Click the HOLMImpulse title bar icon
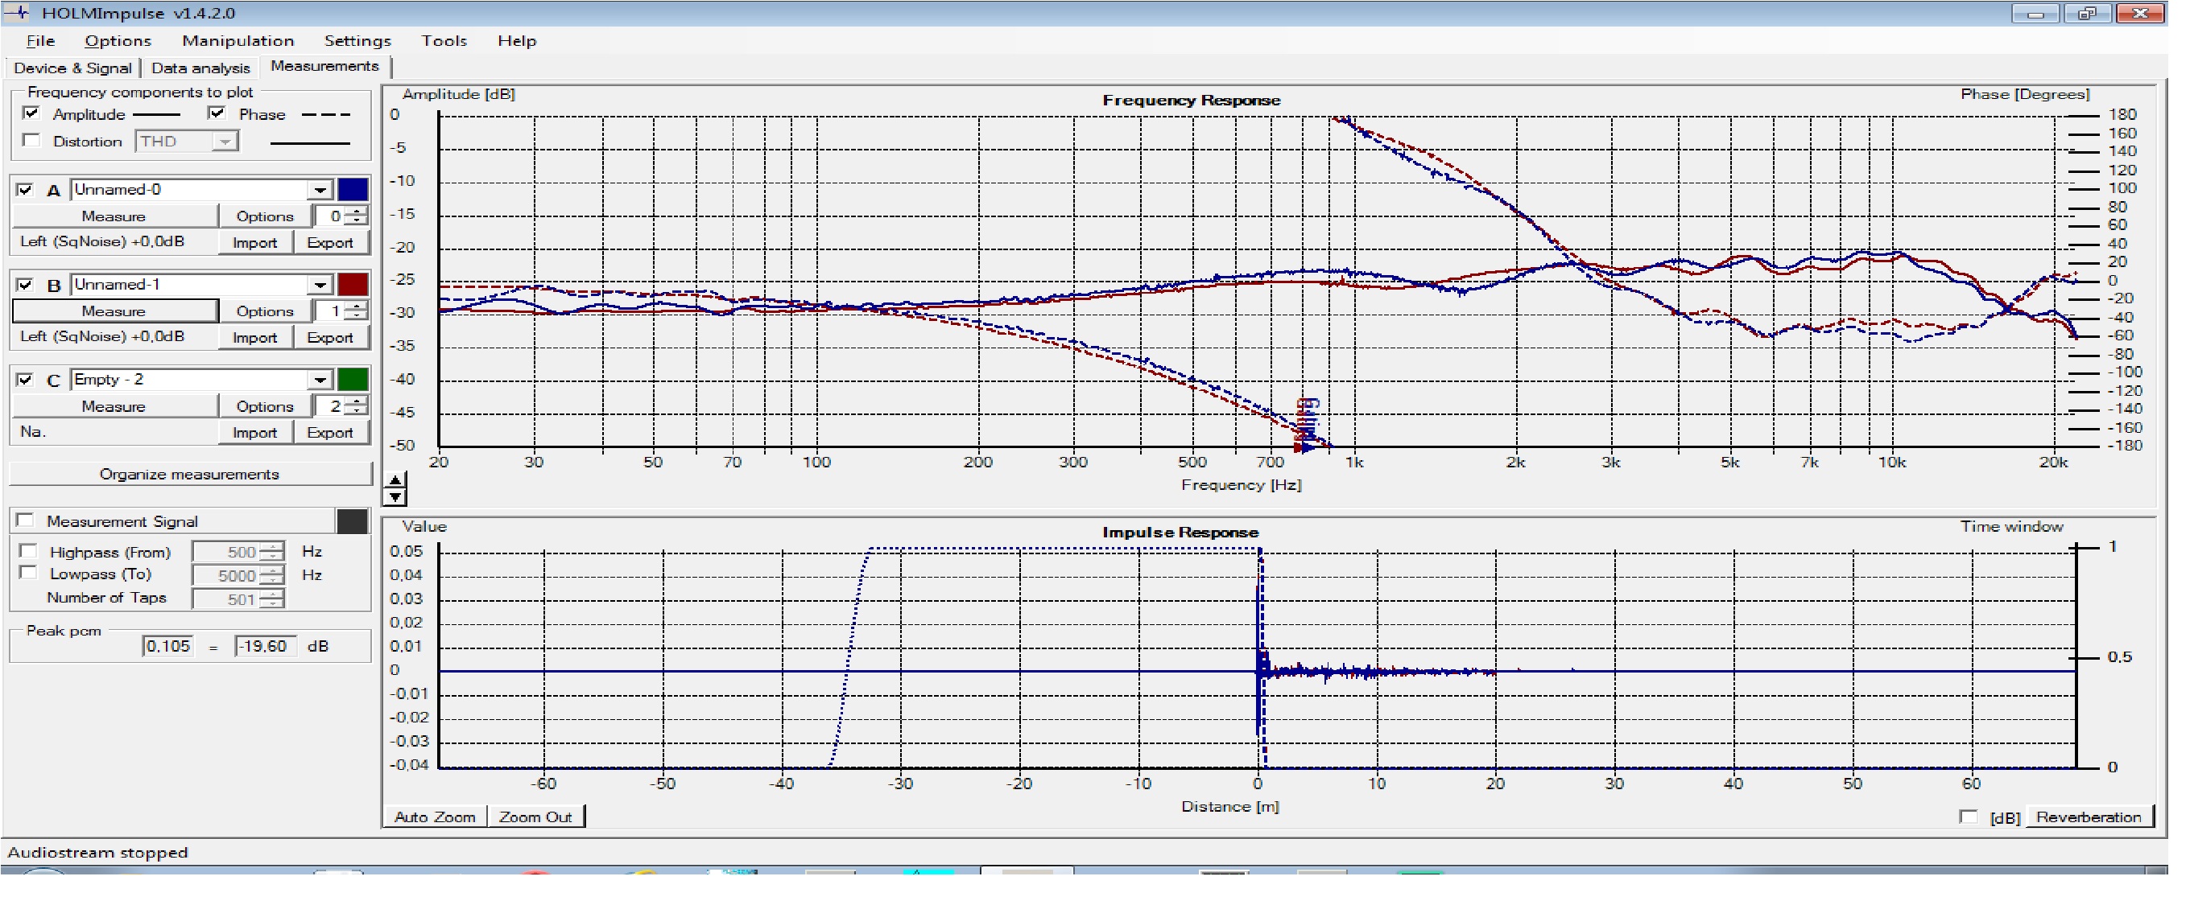2190x901 pixels. (17, 13)
